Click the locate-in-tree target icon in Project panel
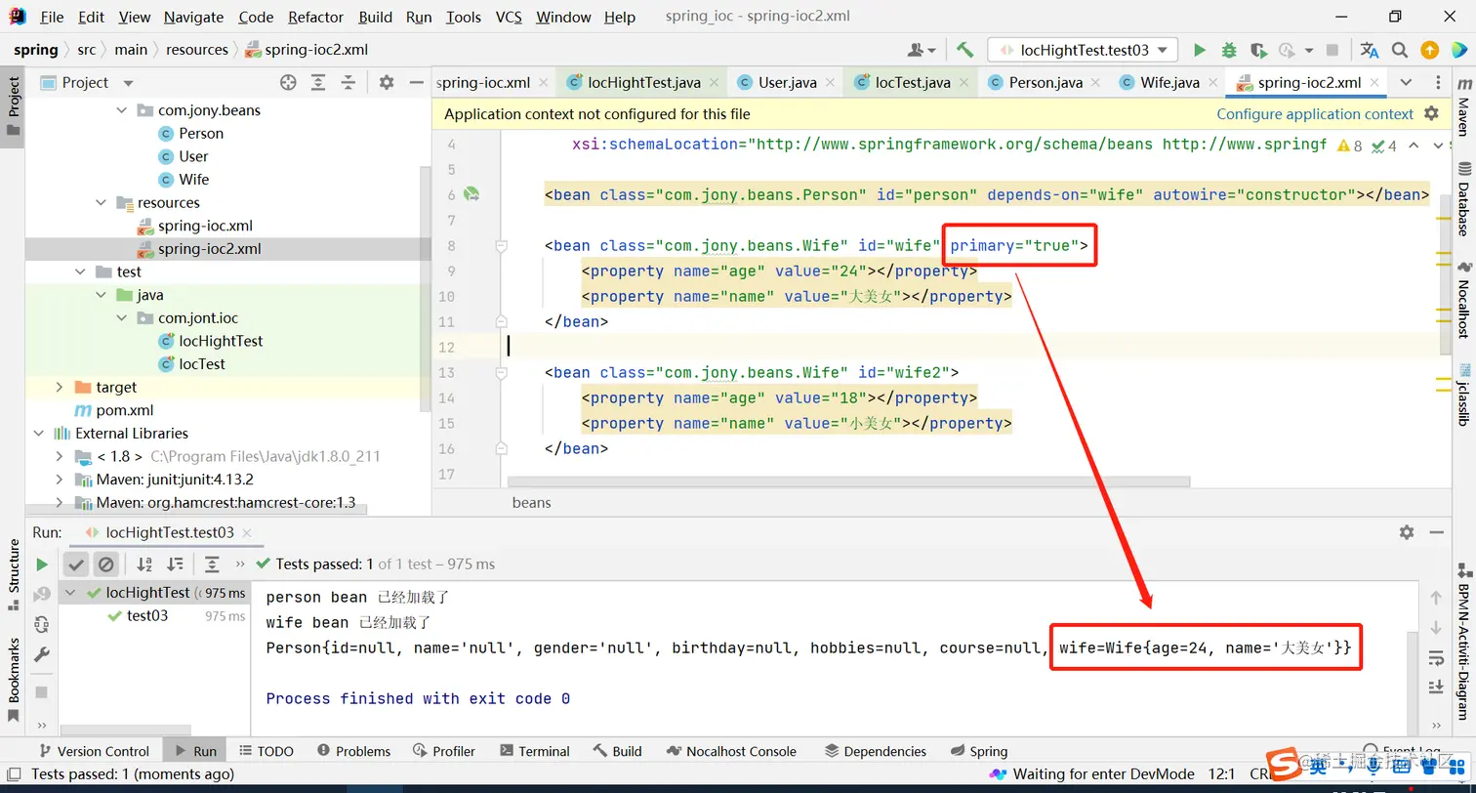 pyautogui.click(x=288, y=83)
